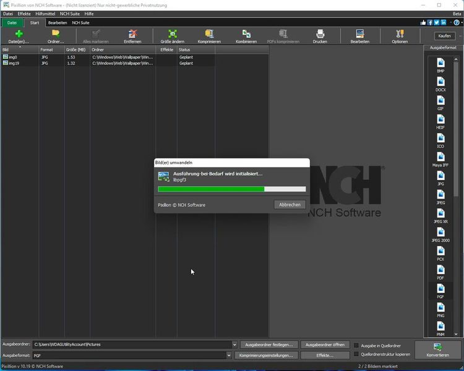Open the NCH Suite menu
Viewport: 464px width, 371px height.
tap(70, 14)
